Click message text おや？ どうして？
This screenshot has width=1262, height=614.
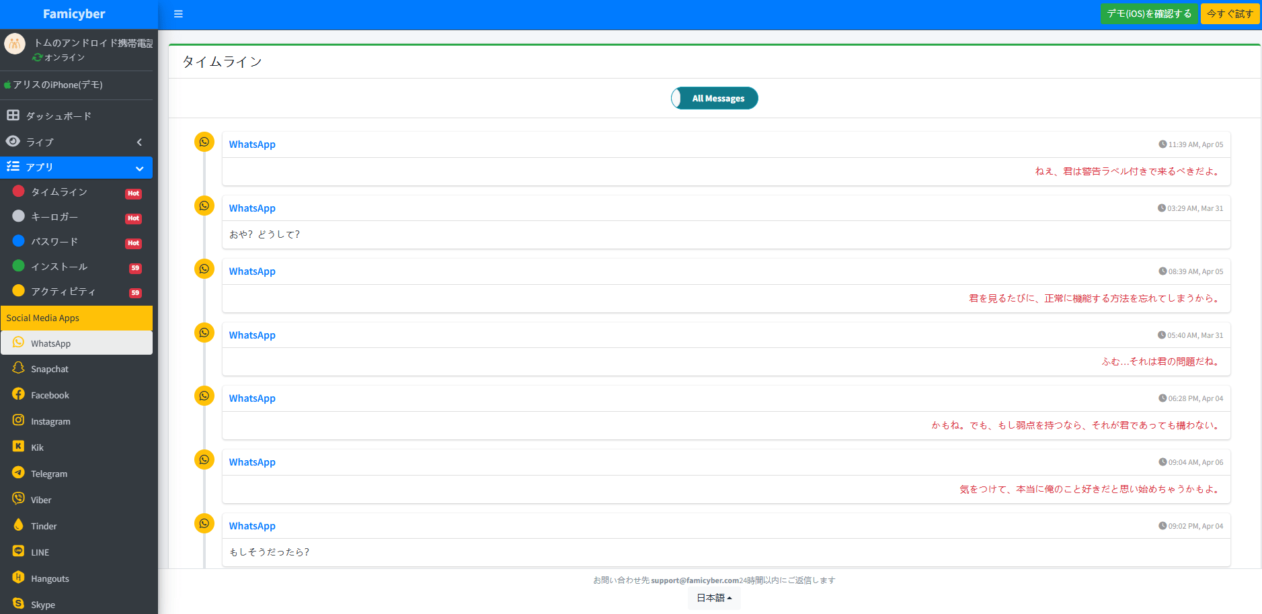[x=265, y=234]
